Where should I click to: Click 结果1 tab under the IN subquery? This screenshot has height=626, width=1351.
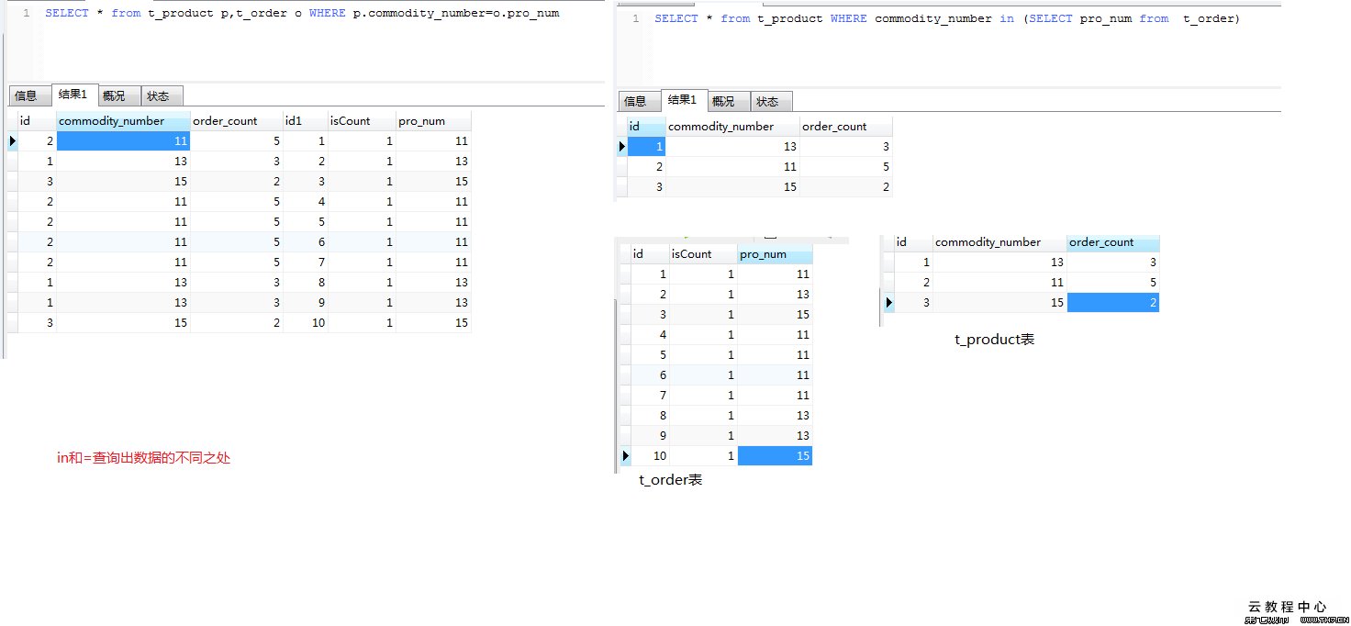(682, 100)
